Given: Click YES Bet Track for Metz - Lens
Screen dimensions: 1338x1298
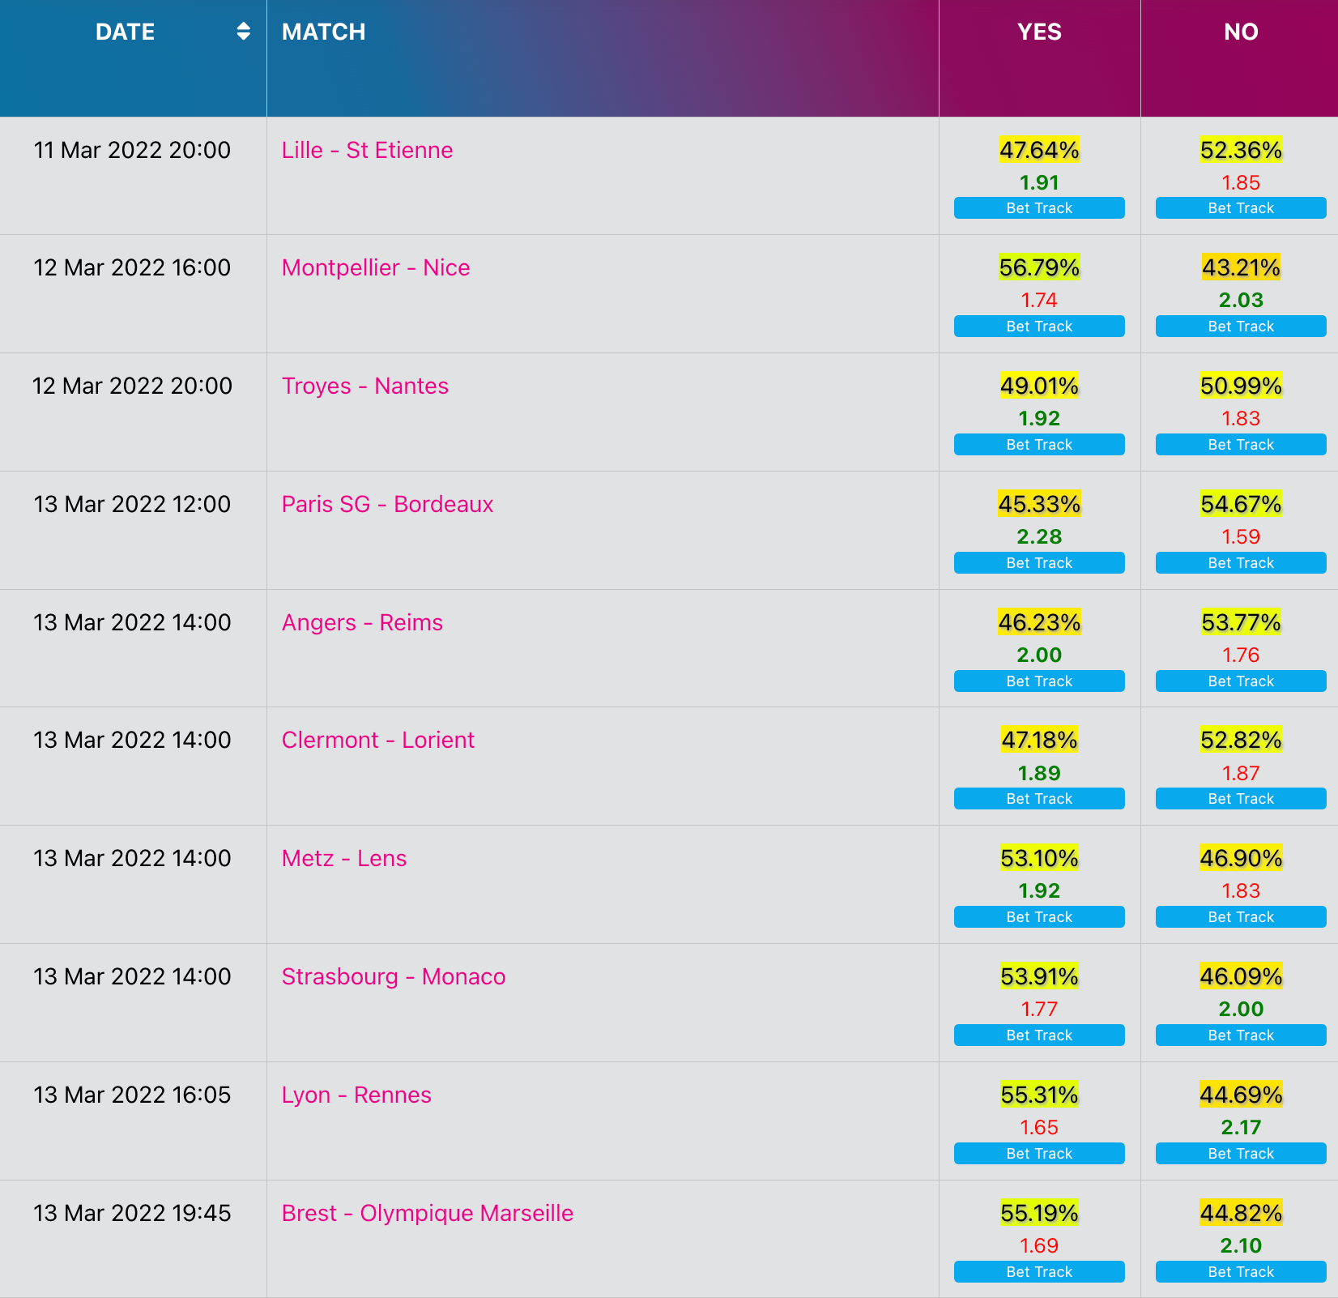Looking at the screenshot, I should (x=1039, y=917).
